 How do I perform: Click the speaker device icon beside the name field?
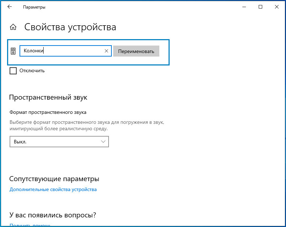(x=13, y=51)
